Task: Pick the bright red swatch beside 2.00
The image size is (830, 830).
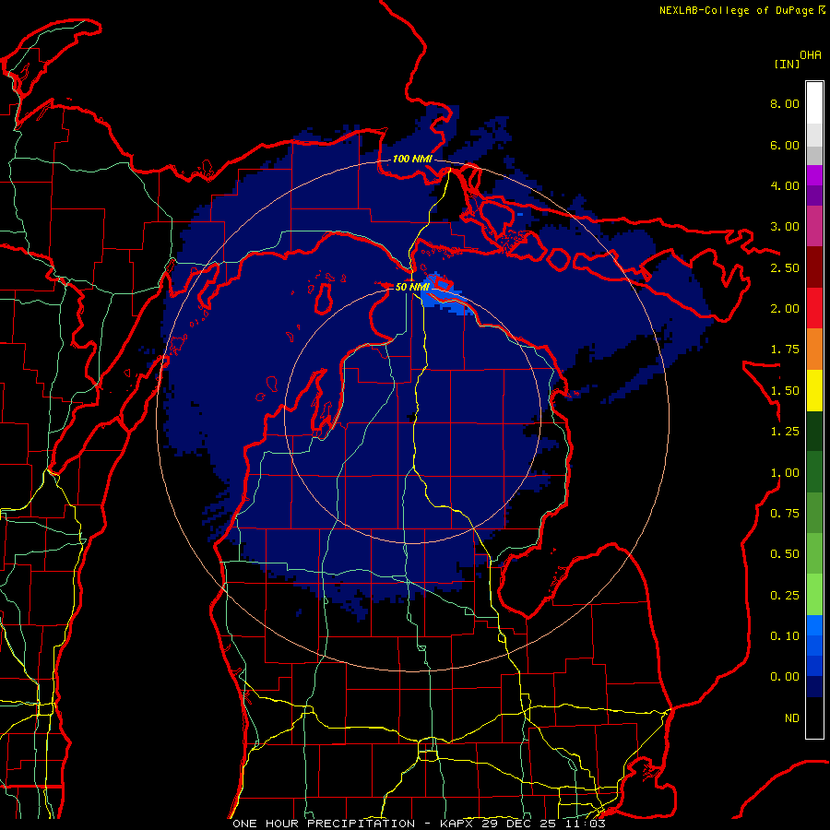Action: coord(814,309)
